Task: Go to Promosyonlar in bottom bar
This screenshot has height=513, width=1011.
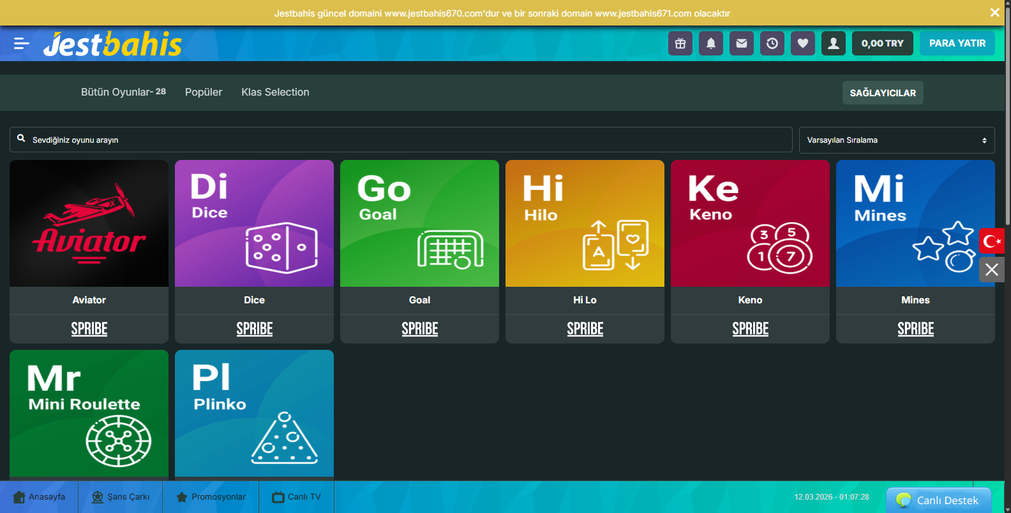Action: 211,497
